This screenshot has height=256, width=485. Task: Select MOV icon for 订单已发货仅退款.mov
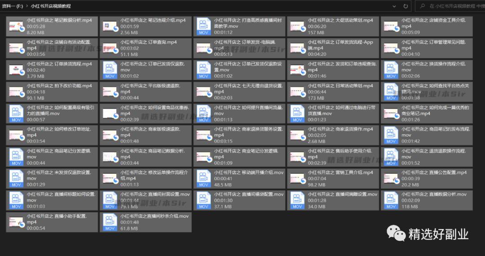coord(110,70)
